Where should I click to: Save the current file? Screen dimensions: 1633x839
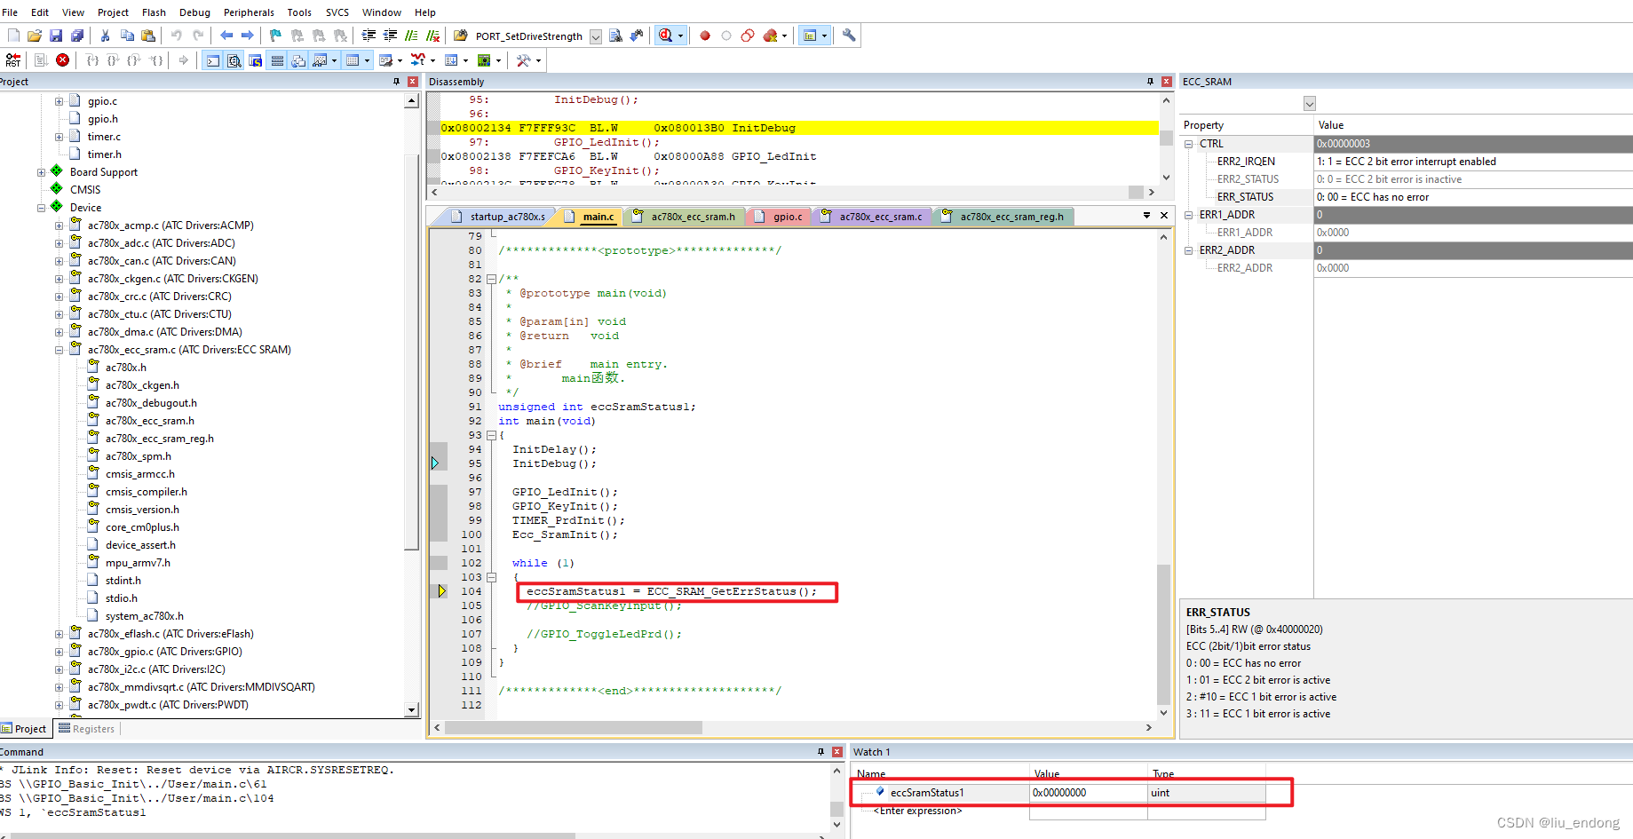pyautogui.click(x=56, y=36)
